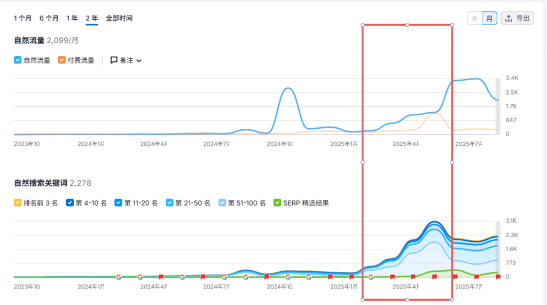Select the 月 granularity button
547x305 pixels.
(x=489, y=18)
